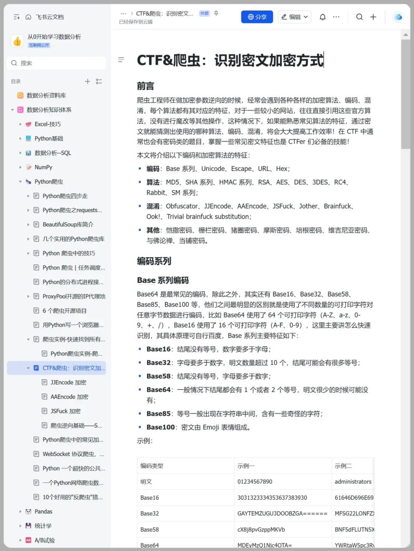Image resolution: width=414 pixels, height=551 pixels.
Task: Click the 互联网公开 badge
Action: pyautogui.click(x=38, y=45)
